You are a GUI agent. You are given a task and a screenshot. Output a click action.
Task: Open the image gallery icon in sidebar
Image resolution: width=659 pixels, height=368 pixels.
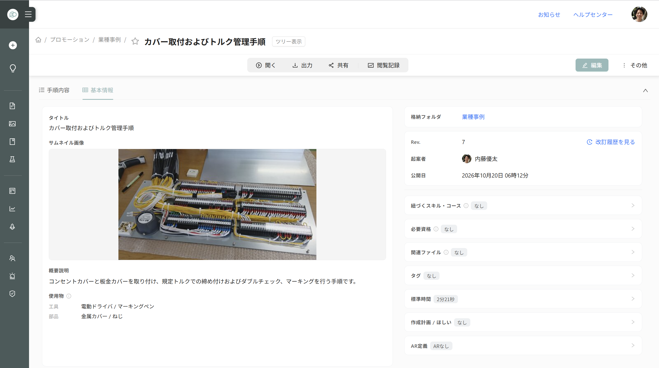coord(12,124)
